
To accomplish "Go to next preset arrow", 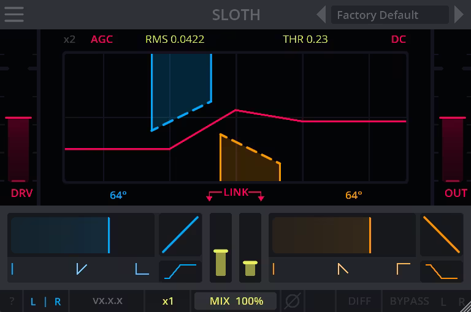I will point(459,15).
